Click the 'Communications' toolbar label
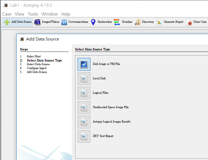 78,22
